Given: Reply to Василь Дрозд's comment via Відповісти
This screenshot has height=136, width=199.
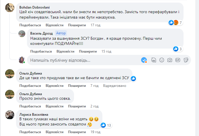Looking at the screenshot, I should coord(66,51).
